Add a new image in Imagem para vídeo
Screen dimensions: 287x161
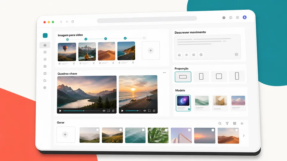151,51
